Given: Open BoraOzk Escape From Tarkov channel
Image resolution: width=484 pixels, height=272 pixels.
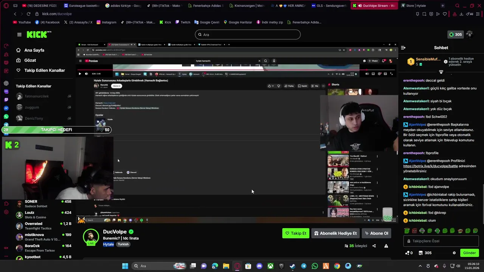Looking at the screenshot, I should [43, 248].
